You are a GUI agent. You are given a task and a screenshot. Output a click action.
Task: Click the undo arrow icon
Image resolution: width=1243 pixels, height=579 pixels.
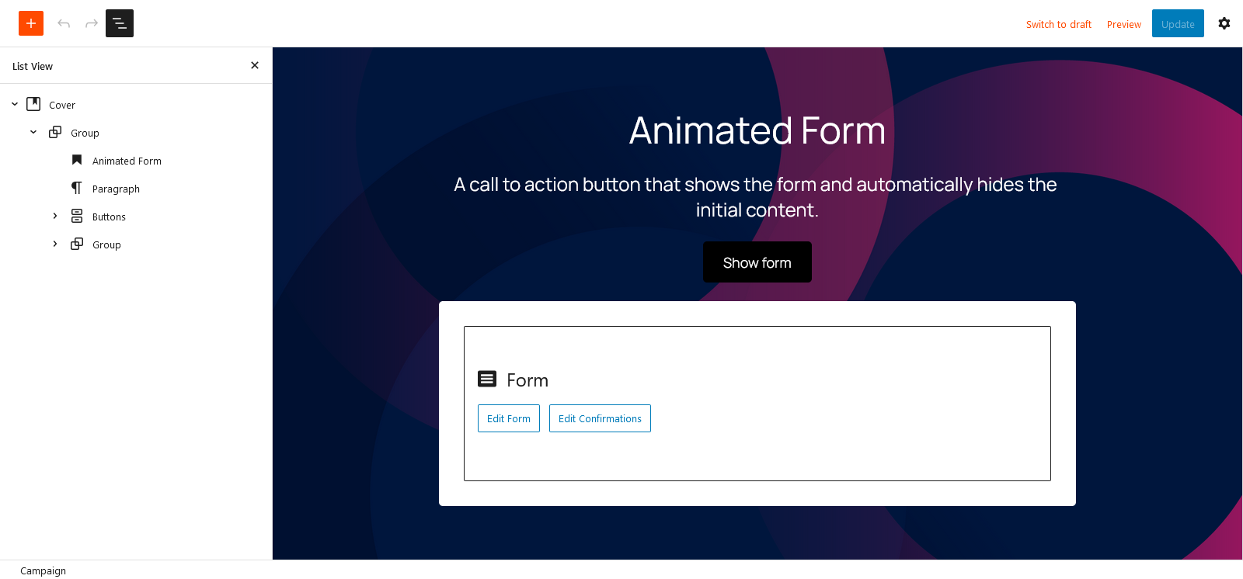64,23
